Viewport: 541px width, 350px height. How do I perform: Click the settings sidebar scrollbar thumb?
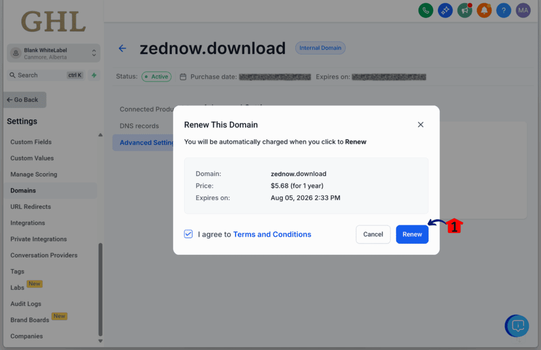tap(100, 289)
